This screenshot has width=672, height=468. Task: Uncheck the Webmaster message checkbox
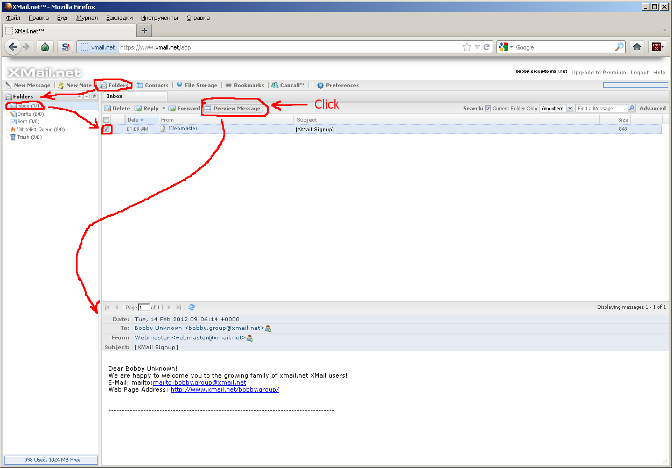tap(107, 129)
